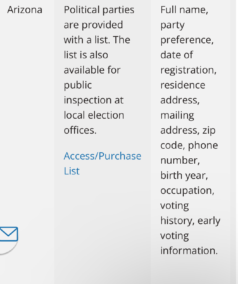Click the word "mailing" in data column

coord(177,115)
